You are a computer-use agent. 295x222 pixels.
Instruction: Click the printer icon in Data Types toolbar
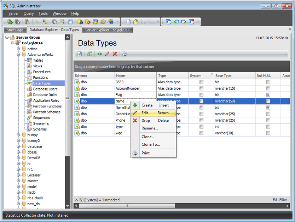click(125, 54)
